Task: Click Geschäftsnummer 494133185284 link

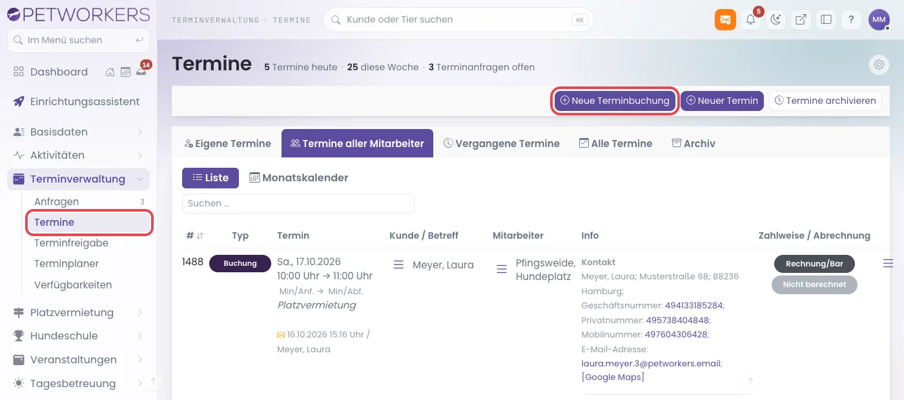Action: click(x=694, y=305)
